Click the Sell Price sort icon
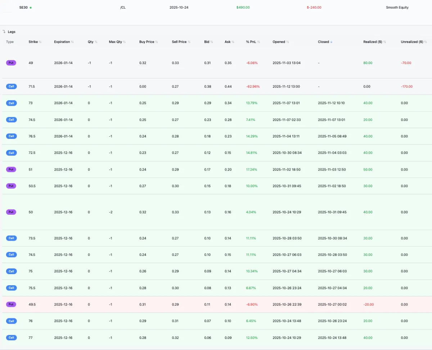The width and height of the screenshot is (432, 350). pyautogui.click(x=189, y=42)
